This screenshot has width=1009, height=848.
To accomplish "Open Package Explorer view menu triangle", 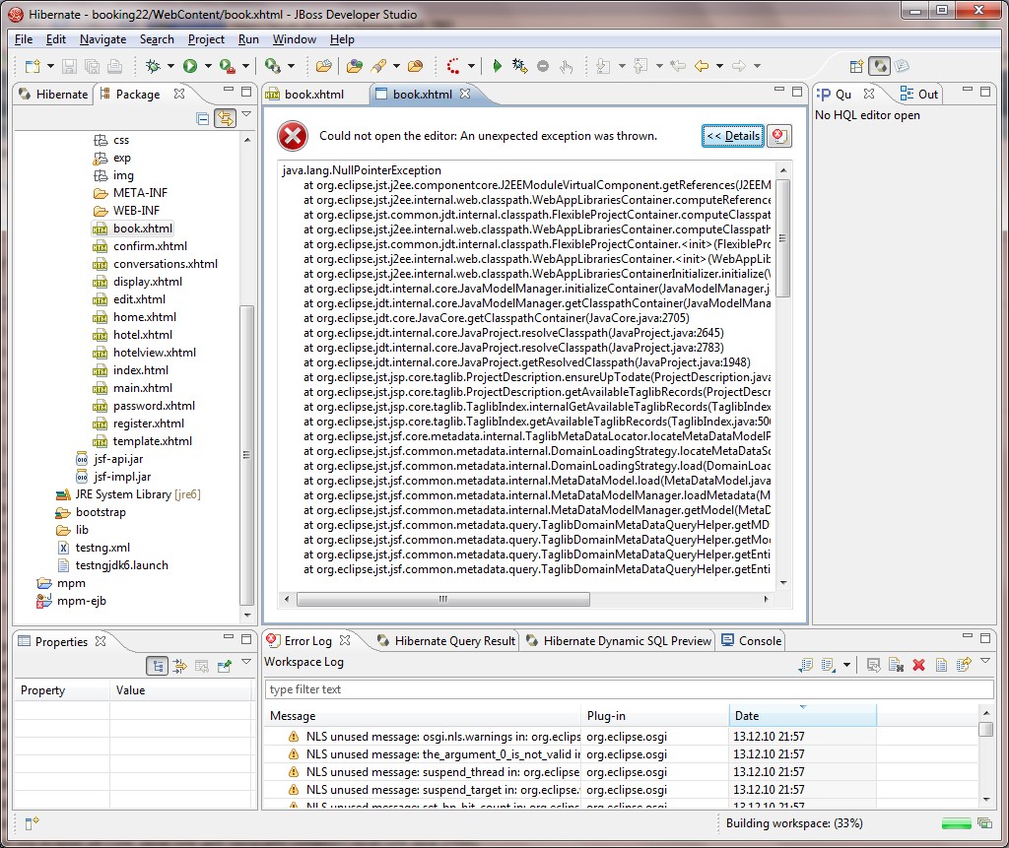I will coord(245,114).
